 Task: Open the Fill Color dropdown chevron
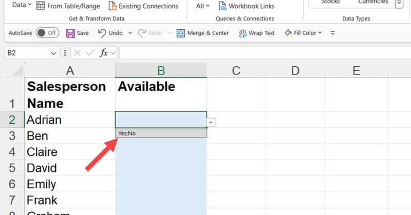pos(320,33)
